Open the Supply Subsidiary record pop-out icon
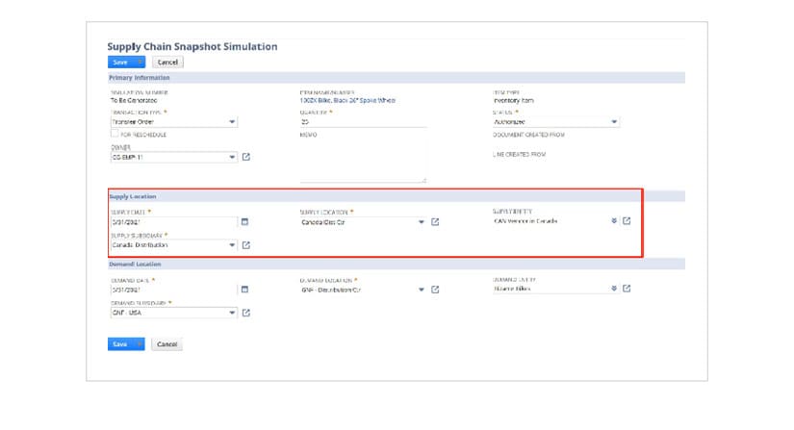The width and height of the screenshot is (794, 430). 246,245
